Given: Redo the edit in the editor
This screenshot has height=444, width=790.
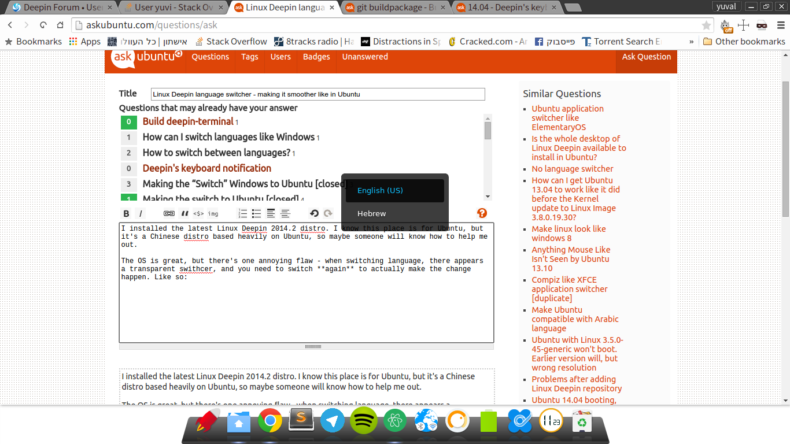Looking at the screenshot, I should click(x=328, y=213).
